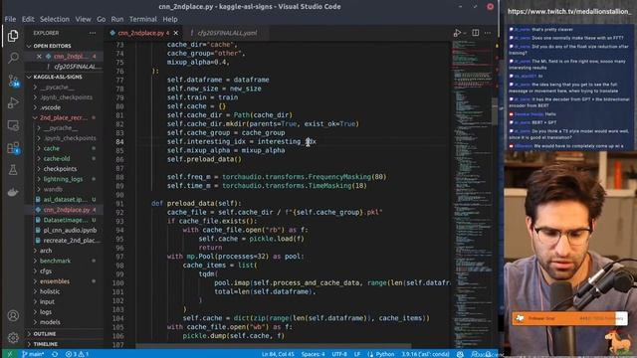This screenshot has height=358, width=637.
Task: Click the Split Editor icon
Action: [476, 33]
